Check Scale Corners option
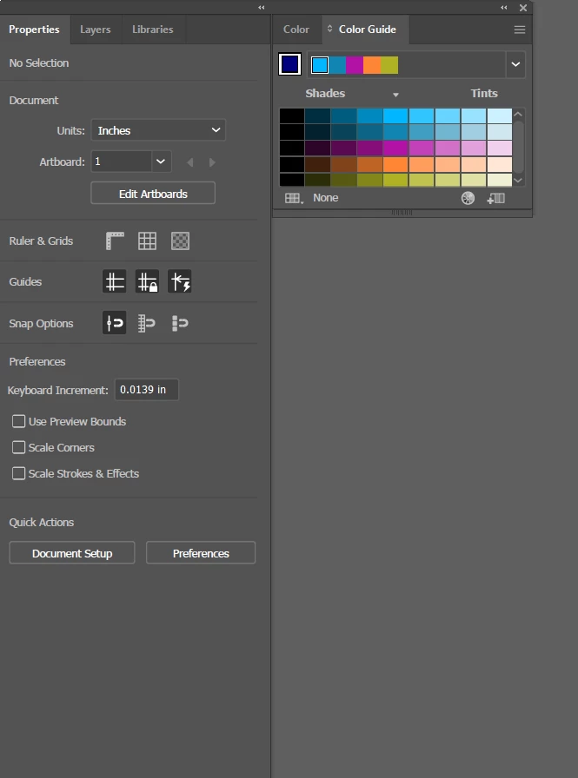The height and width of the screenshot is (778, 578). click(x=19, y=447)
